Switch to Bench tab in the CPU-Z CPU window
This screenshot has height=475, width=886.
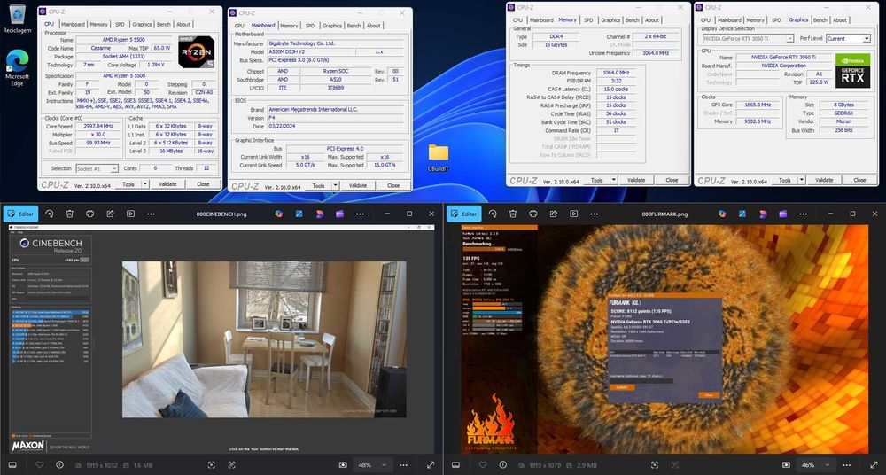pos(163,24)
